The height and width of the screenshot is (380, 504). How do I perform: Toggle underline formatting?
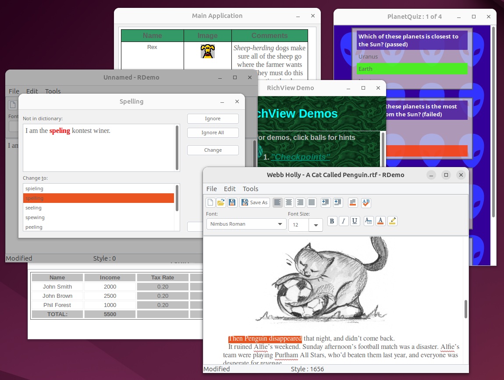(355, 221)
